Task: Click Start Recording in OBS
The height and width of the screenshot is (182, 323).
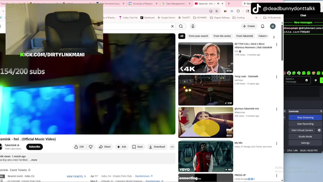Action: click(305, 124)
